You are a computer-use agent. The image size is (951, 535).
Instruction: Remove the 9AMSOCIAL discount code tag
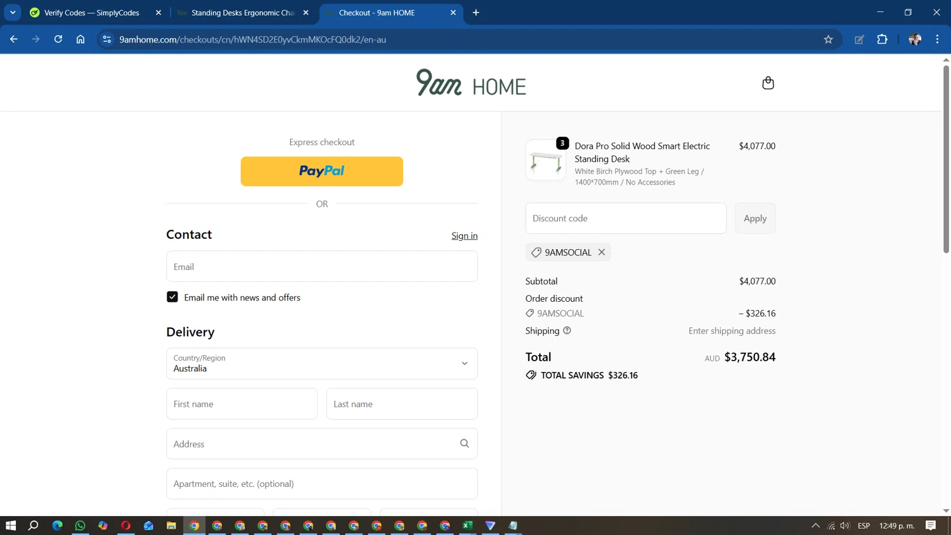(602, 252)
